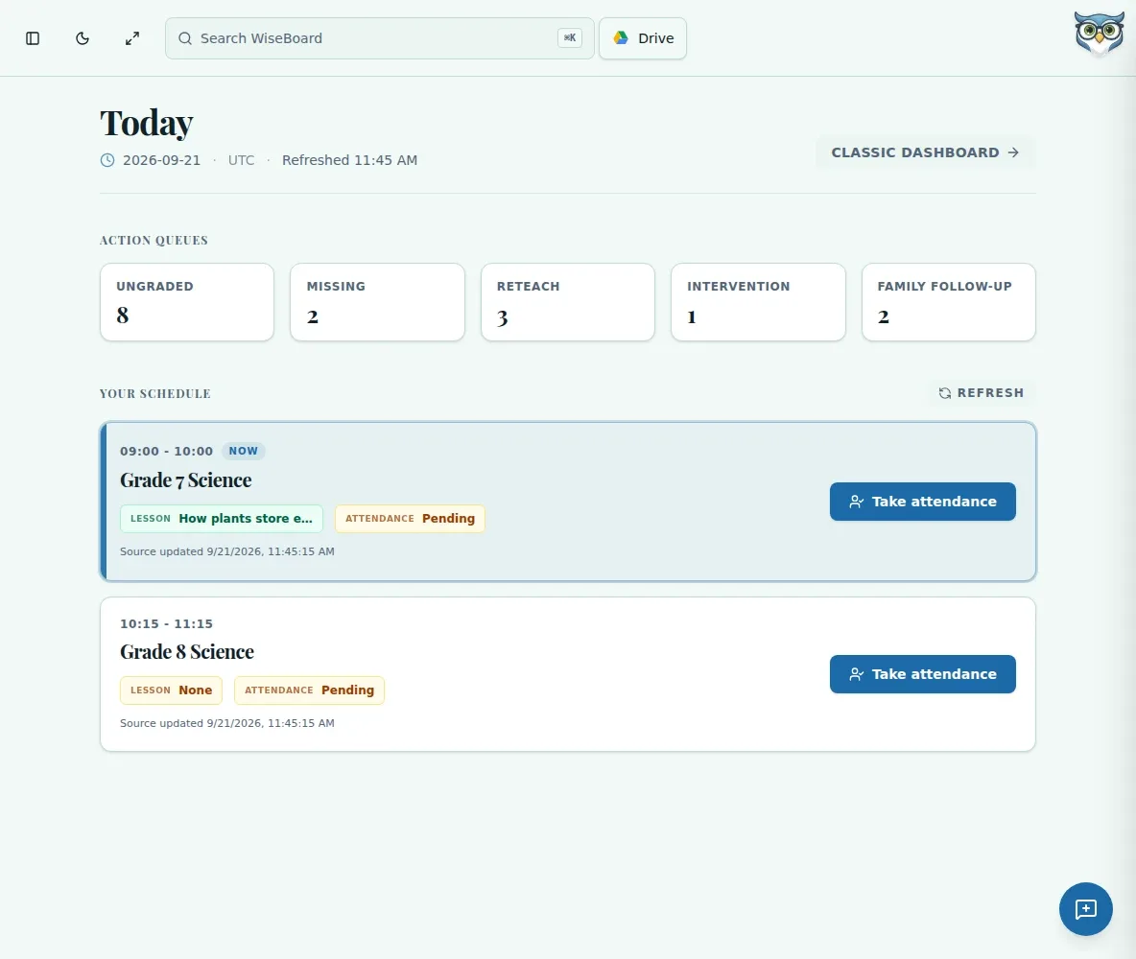Expand to fullscreen with arrows icon

(131, 38)
